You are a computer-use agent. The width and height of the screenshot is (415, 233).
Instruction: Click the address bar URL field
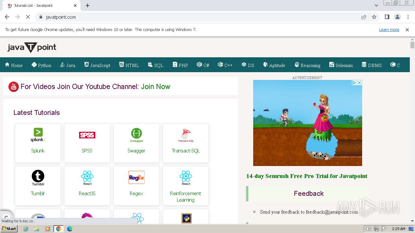(201, 17)
